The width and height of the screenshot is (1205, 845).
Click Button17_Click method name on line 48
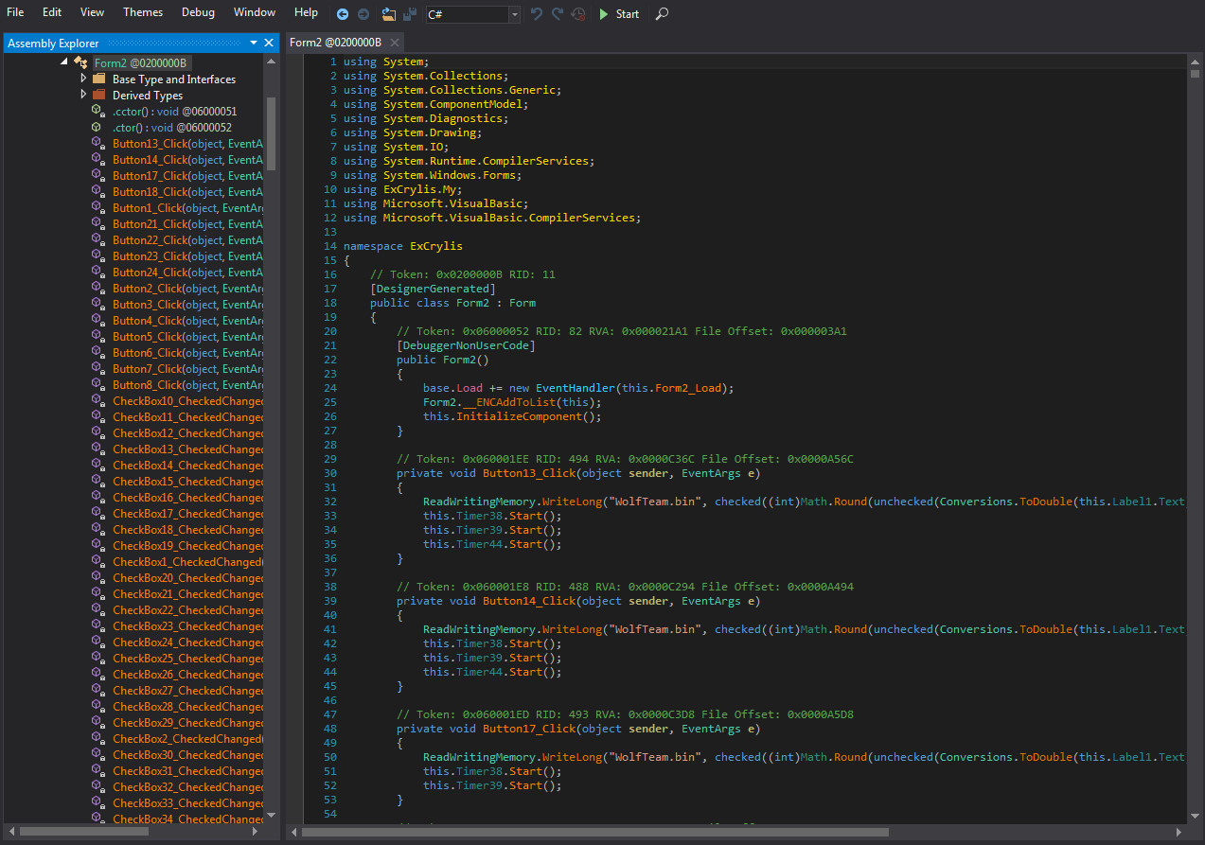point(529,729)
